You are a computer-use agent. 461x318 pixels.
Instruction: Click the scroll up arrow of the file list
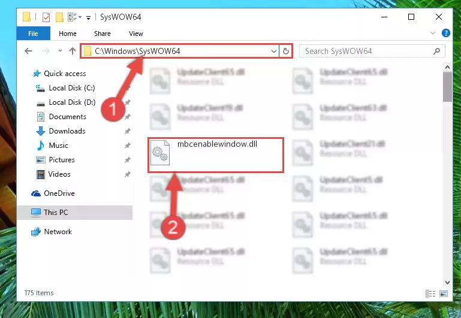coord(447,67)
